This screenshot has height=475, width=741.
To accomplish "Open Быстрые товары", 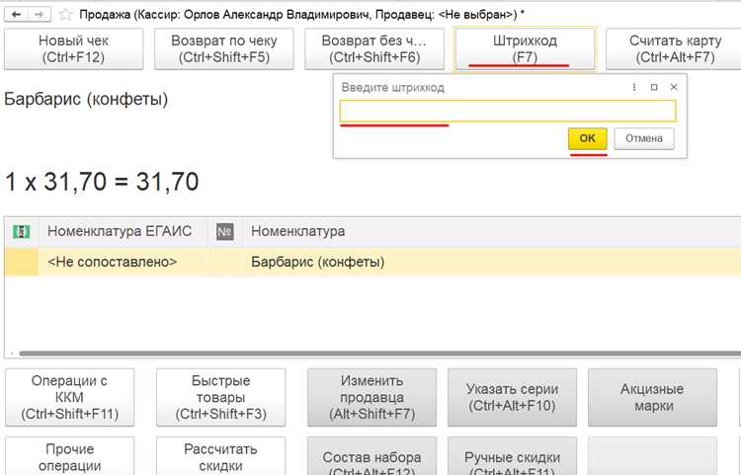I will point(220,398).
